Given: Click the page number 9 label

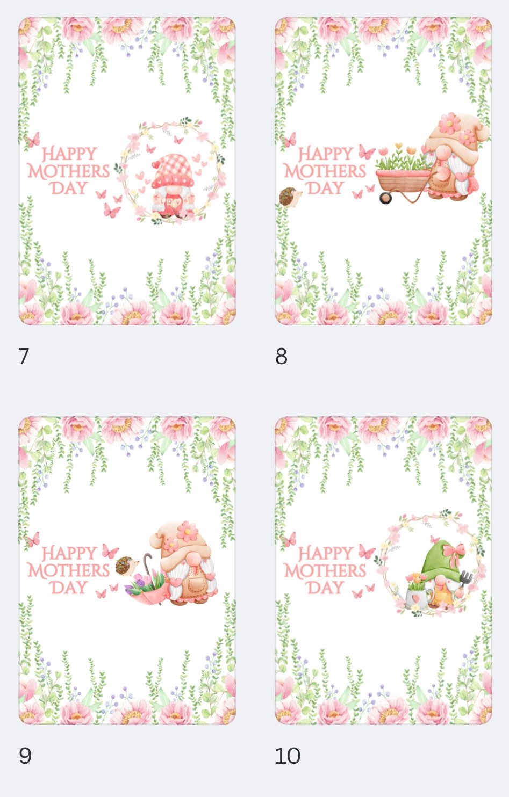Looking at the screenshot, I should point(25,756).
